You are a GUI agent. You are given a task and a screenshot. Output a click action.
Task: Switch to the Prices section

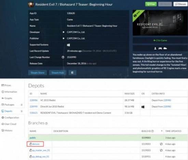(6, 85)
